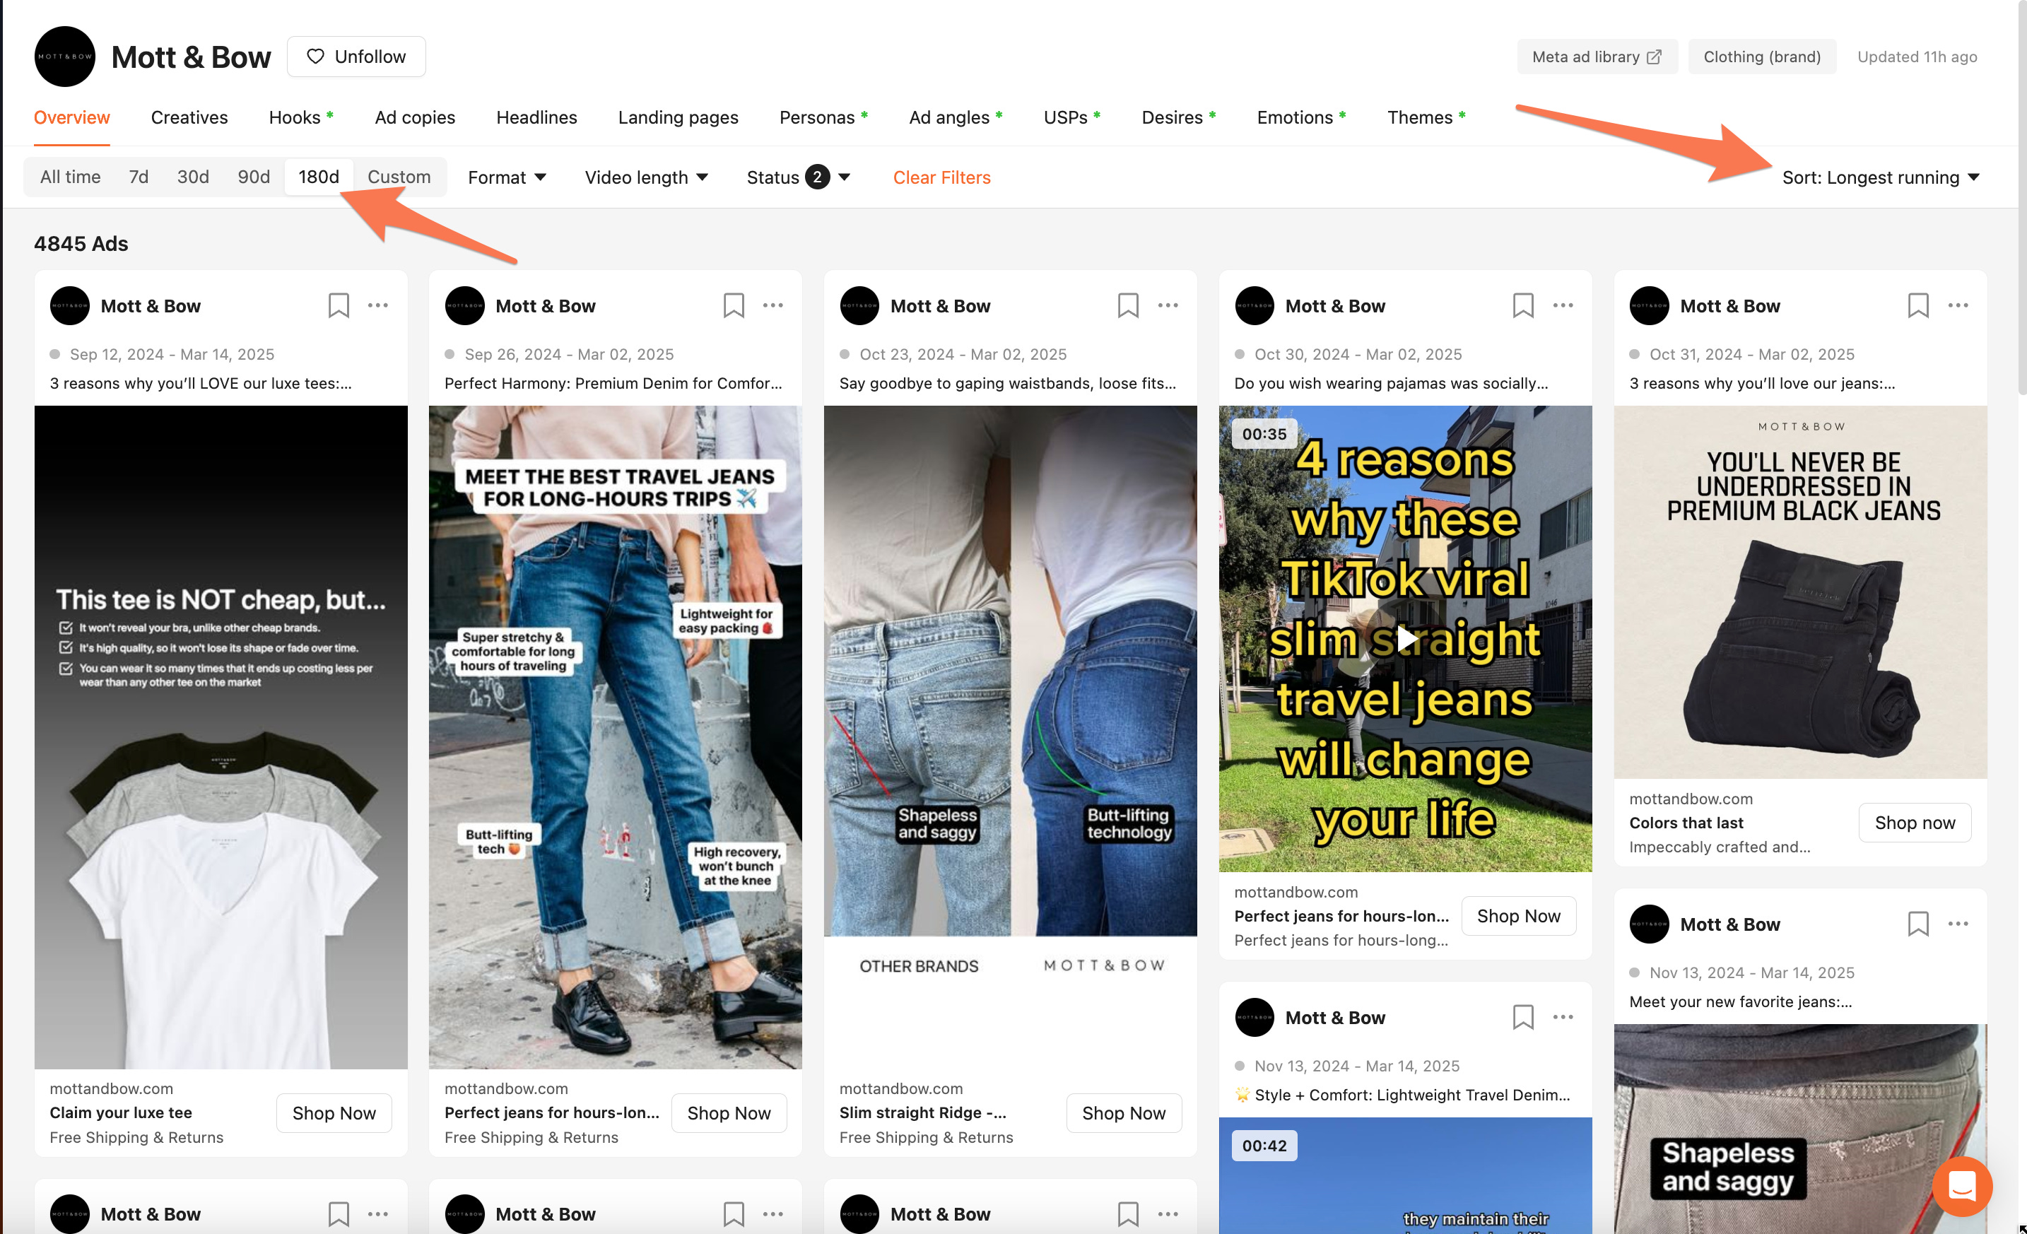This screenshot has width=2027, height=1234.
Task: Change Sort: Longest running option
Action: (1880, 177)
